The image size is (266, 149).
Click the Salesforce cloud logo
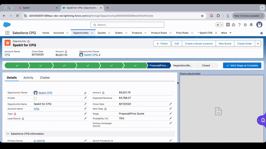[x=7, y=25]
